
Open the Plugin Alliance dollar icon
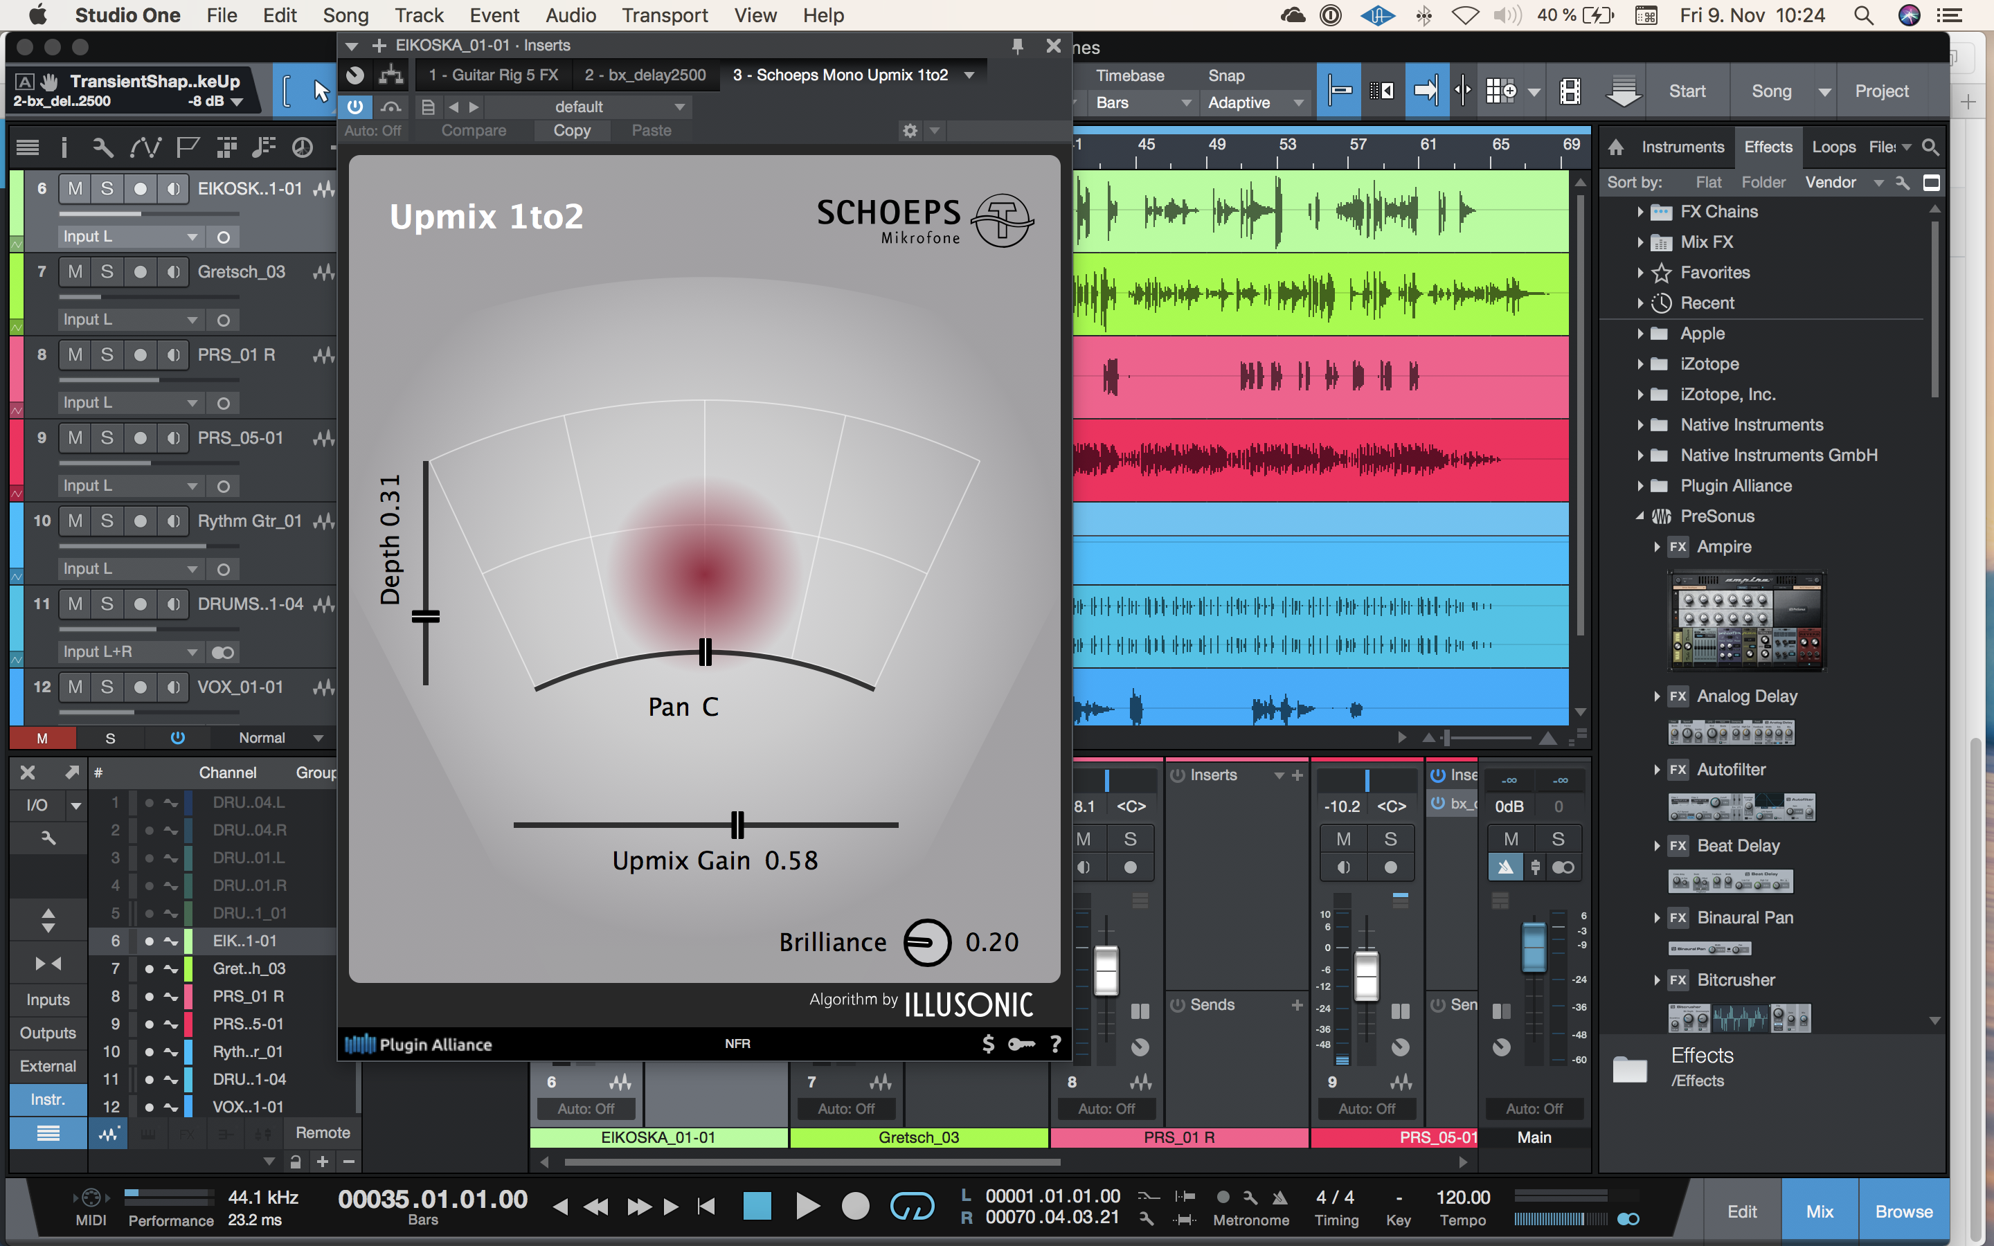click(x=988, y=1044)
